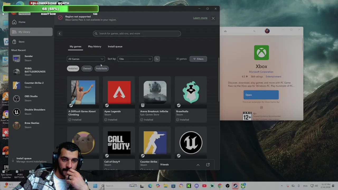
Task: Open Double Shoulders in the sidebar
Action: (31, 112)
